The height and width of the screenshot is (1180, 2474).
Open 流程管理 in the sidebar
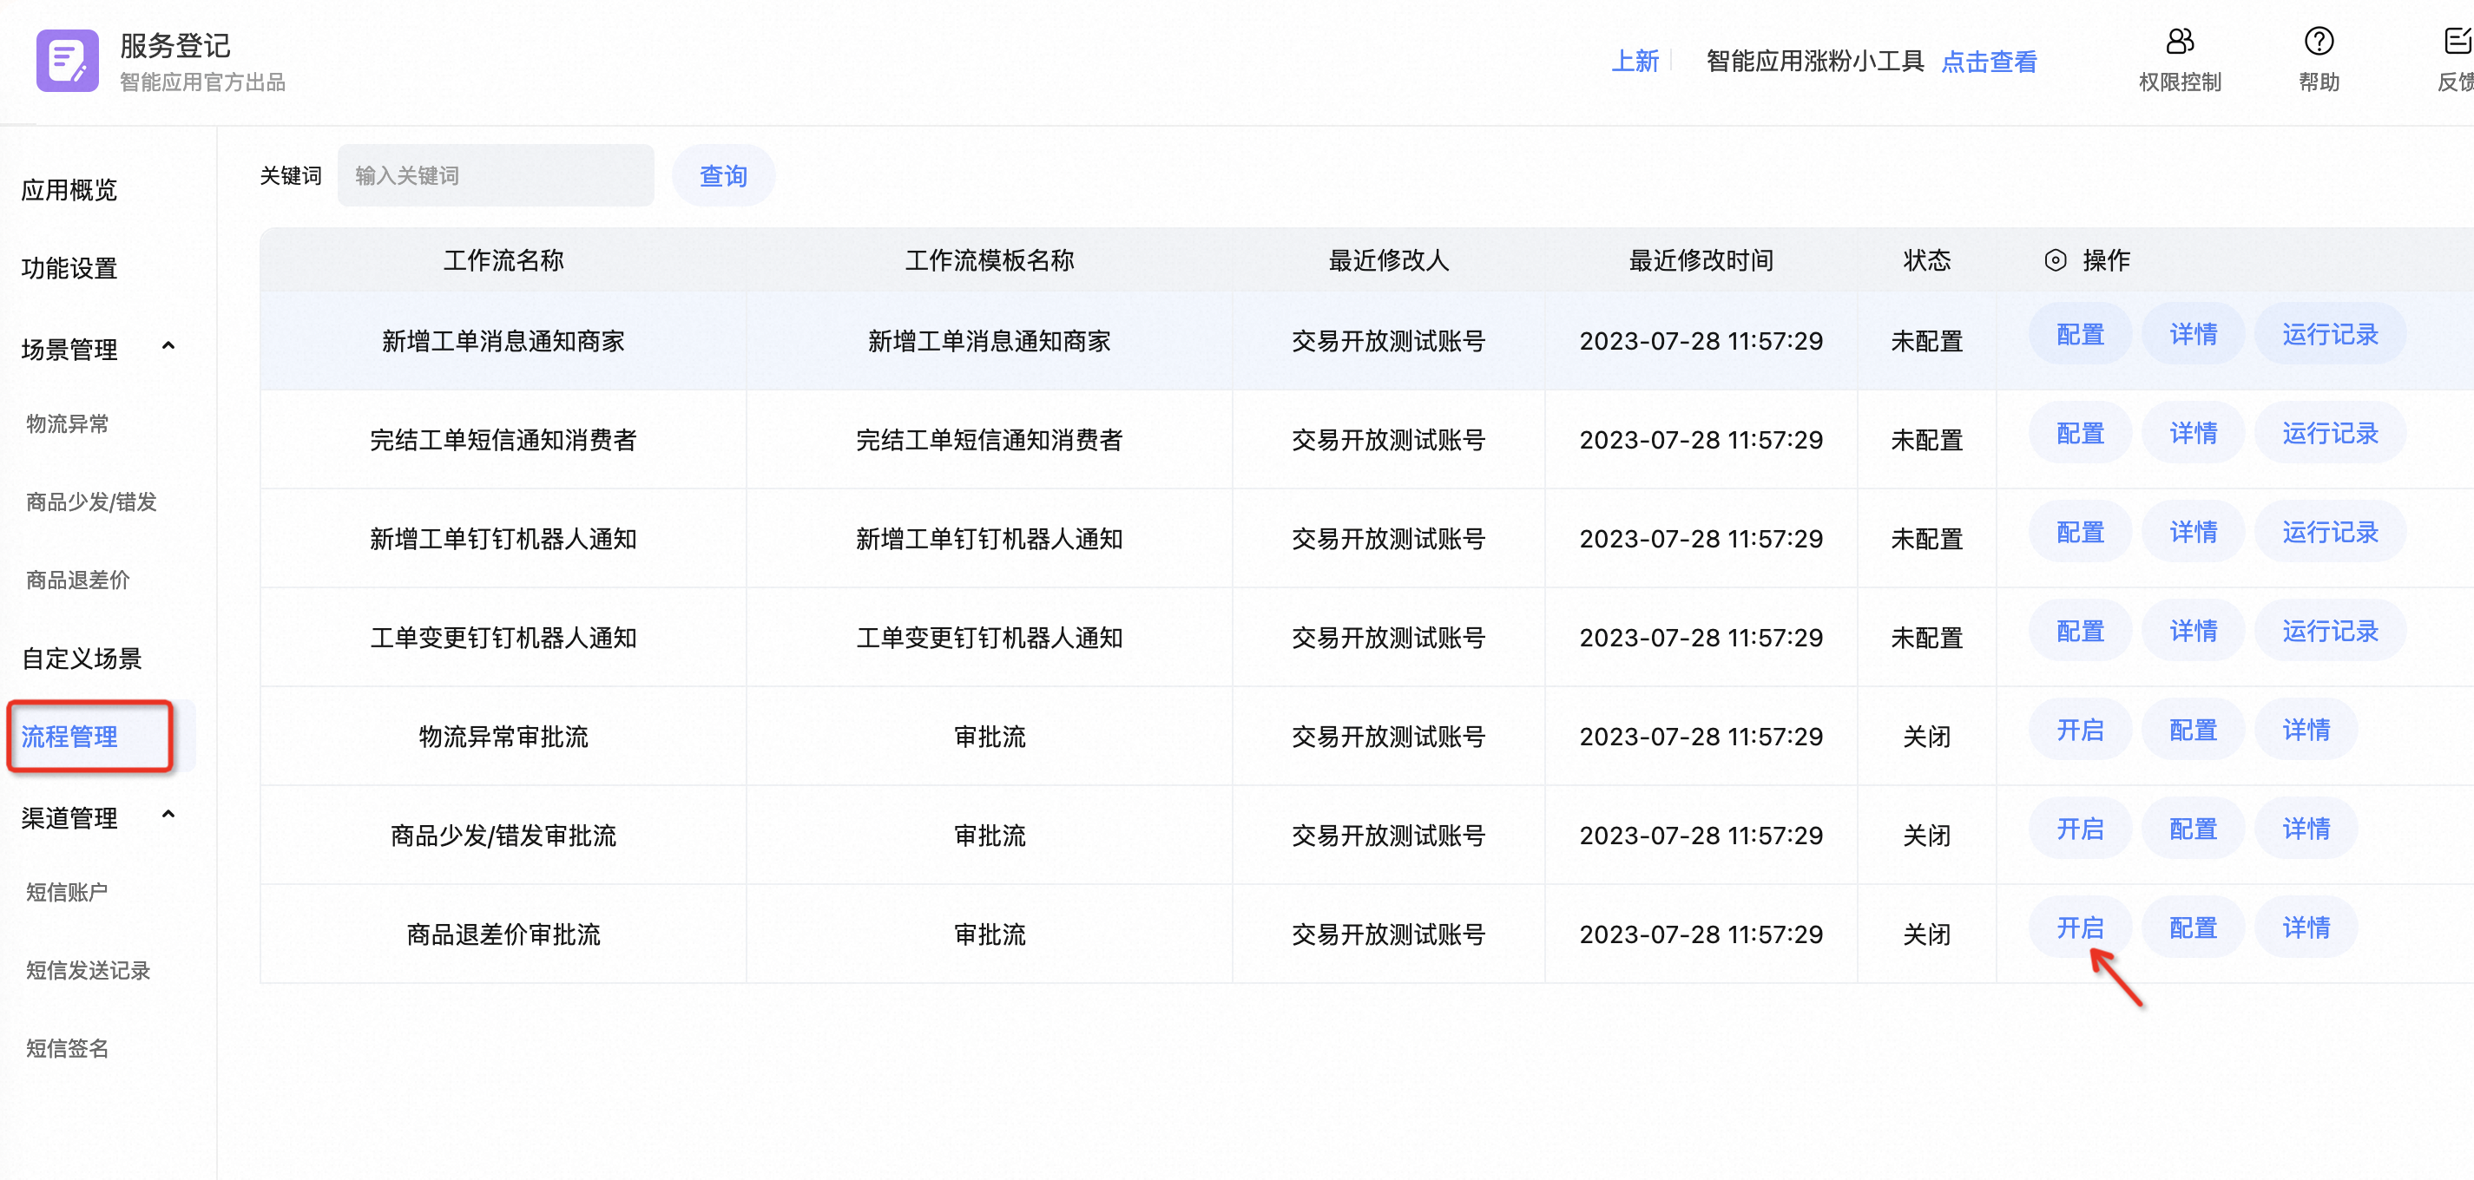[70, 737]
